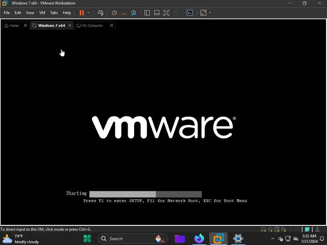Open the File menu

coord(7,13)
